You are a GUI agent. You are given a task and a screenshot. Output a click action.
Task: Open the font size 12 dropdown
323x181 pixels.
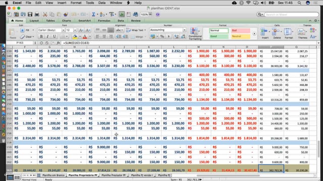[x=71, y=30]
